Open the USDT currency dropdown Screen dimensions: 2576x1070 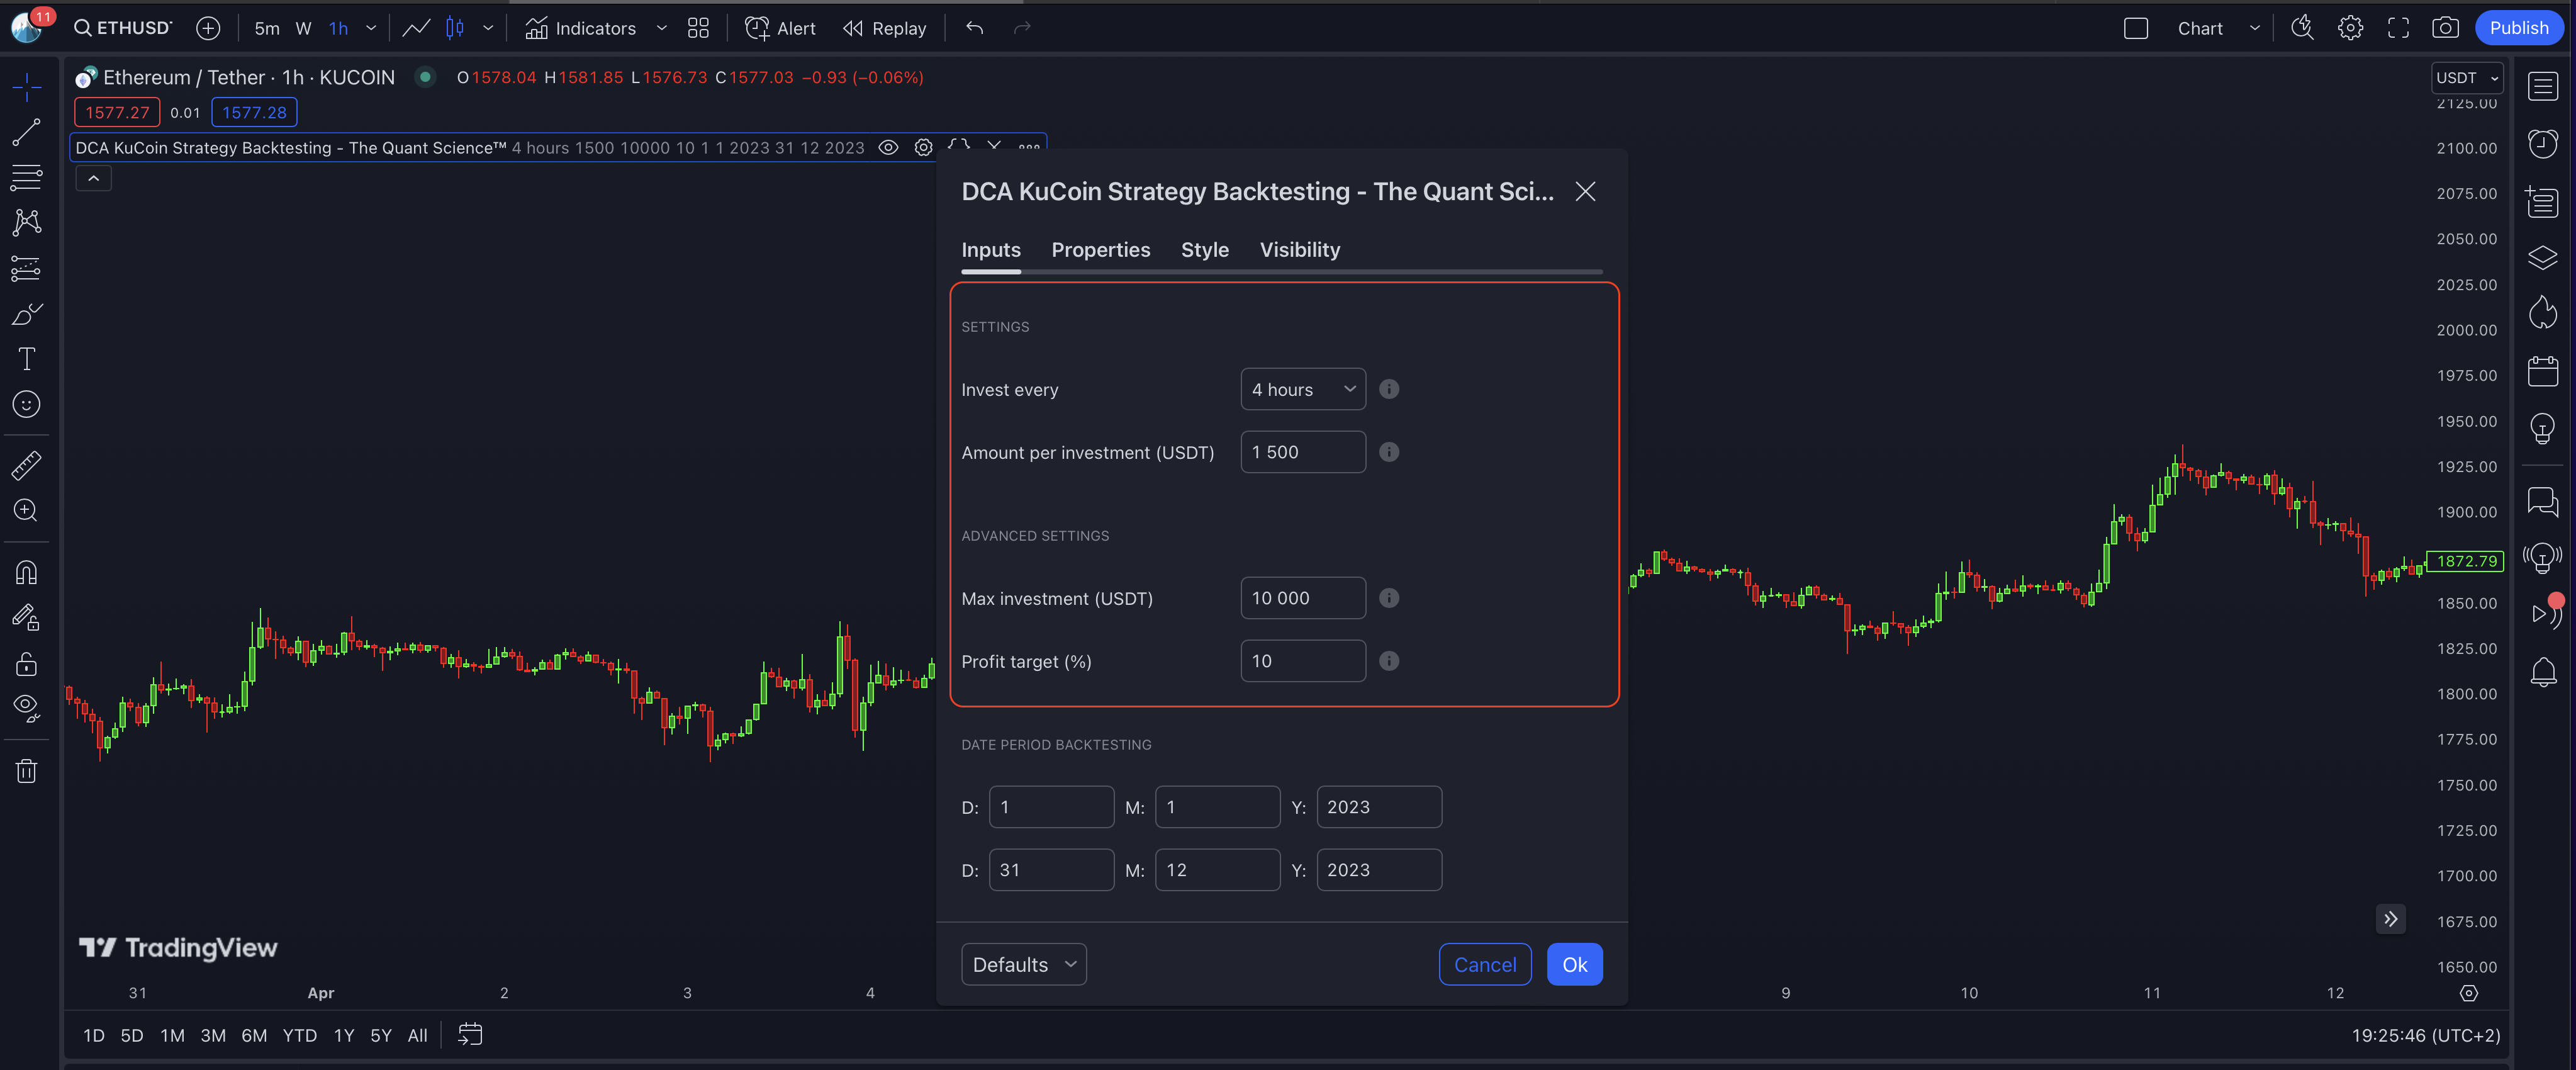(2466, 78)
